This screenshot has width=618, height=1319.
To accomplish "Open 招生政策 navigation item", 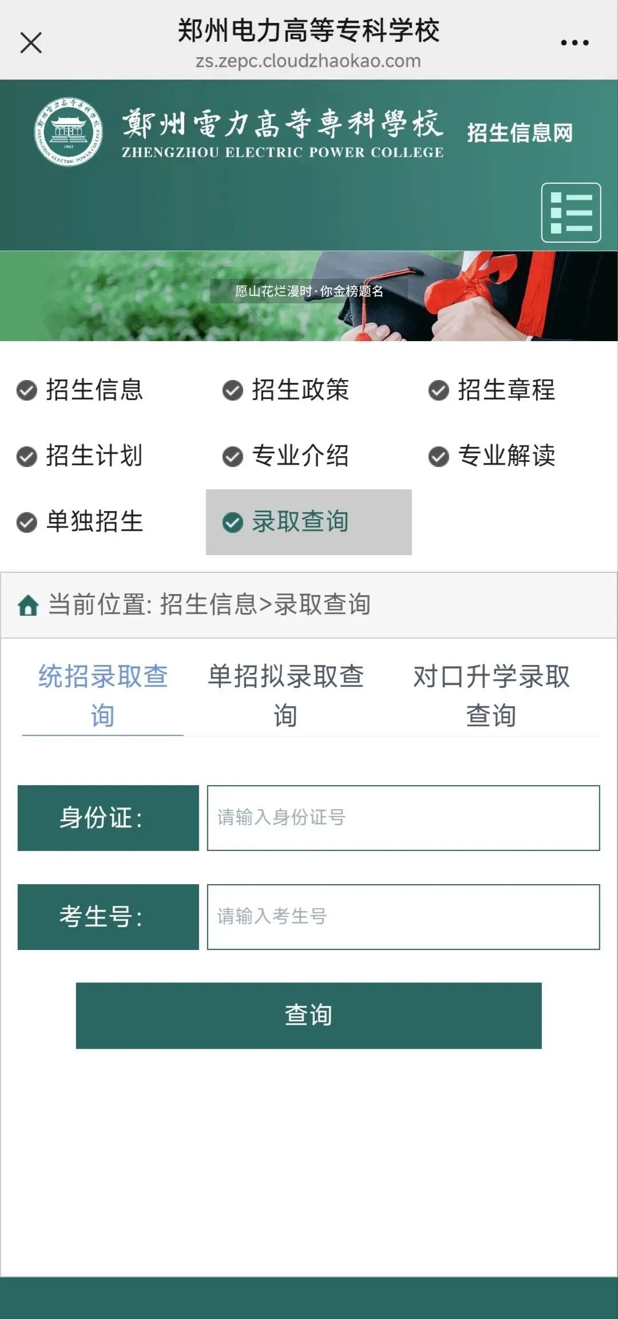I will pyautogui.click(x=286, y=390).
